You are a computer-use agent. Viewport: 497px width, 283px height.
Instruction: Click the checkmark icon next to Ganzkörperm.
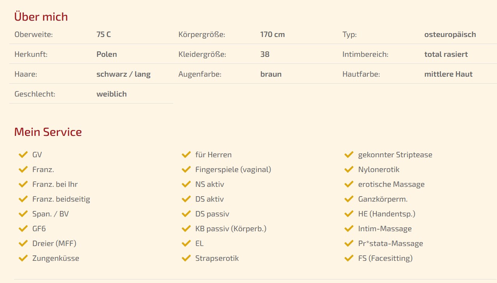pyautogui.click(x=349, y=199)
